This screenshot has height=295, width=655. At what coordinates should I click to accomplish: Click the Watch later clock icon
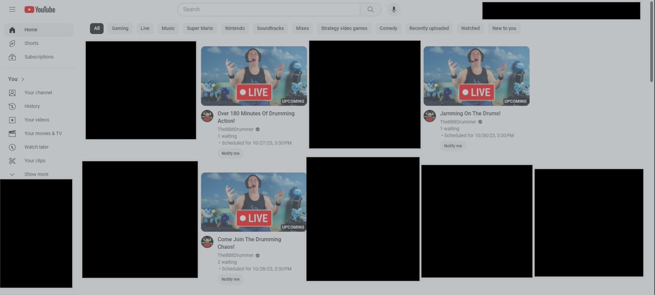12,147
